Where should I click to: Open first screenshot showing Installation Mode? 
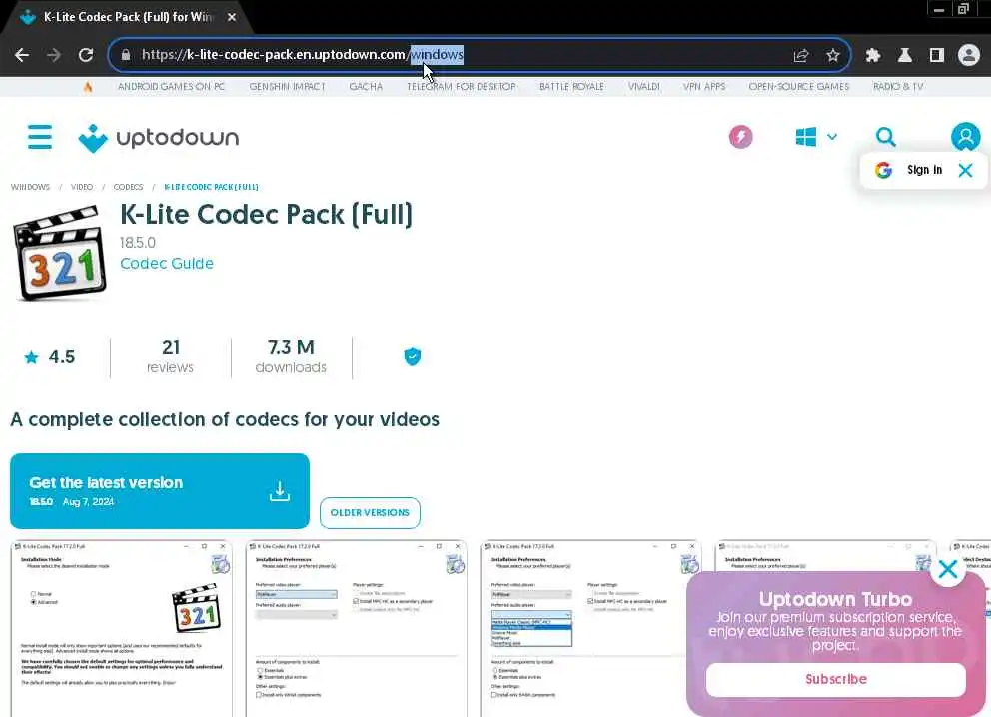click(121, 628)
